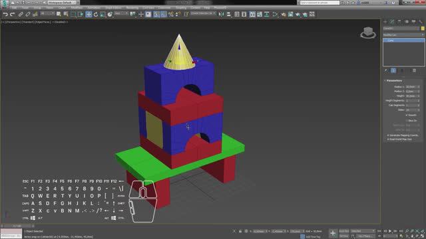The height and width of the screenshot is (239, 426).
Task: Activate the Select Object tool
Action: (x=59, y=15)
